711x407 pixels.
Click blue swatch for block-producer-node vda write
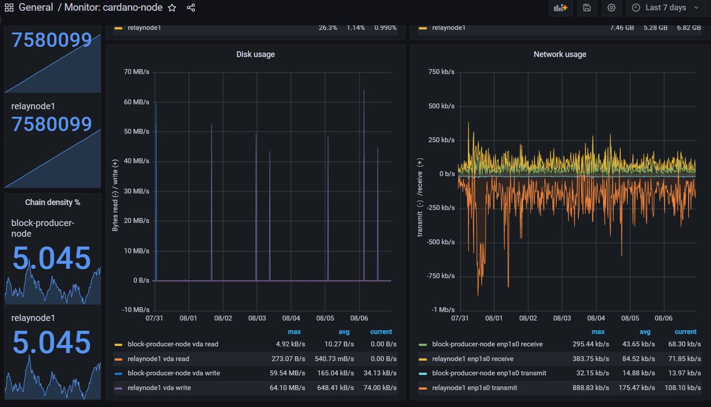click(x=118, y=373)
